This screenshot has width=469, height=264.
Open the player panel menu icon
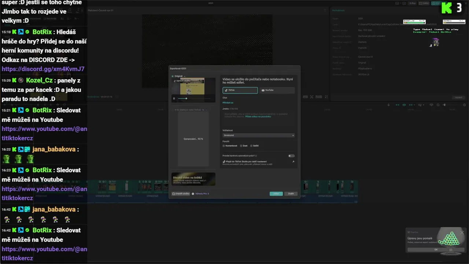325,10
